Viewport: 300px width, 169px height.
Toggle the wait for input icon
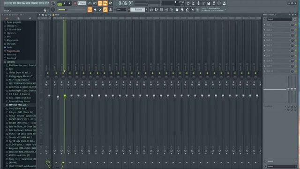[95, 3]
